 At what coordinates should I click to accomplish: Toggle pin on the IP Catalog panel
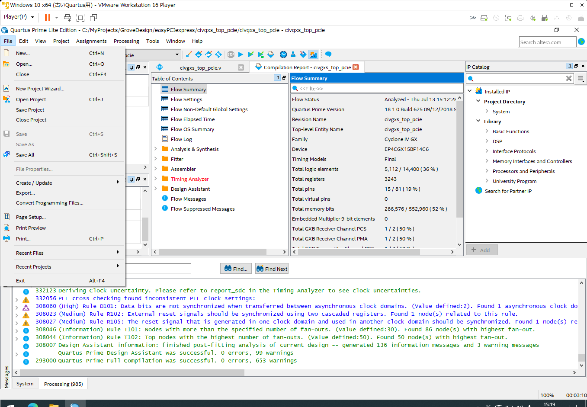coord(570,66)
